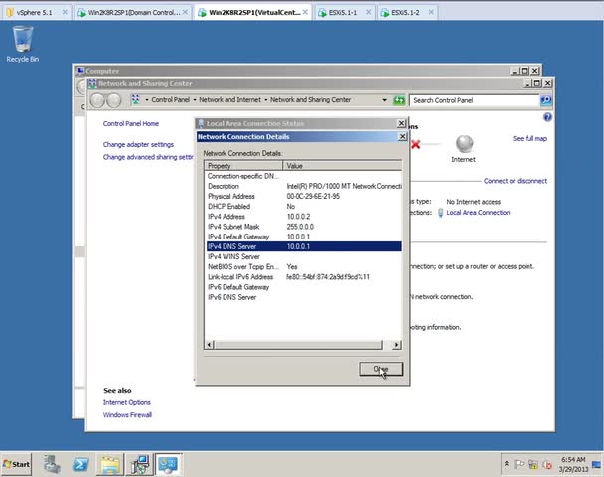The image size is (604, 477).
Task: Open Internet Options link
Action: coord(127,402)
